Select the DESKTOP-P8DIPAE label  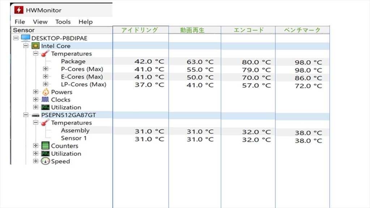point(59,38)
